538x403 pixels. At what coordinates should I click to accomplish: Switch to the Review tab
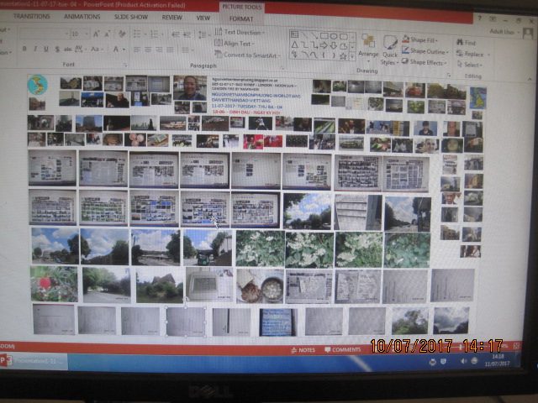[171, 17]
